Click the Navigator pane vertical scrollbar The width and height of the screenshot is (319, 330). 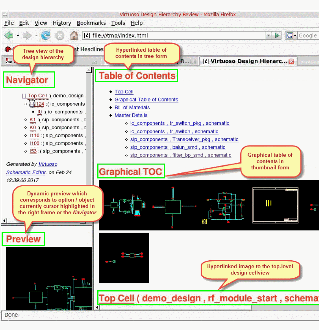click(x=89, y=142)
